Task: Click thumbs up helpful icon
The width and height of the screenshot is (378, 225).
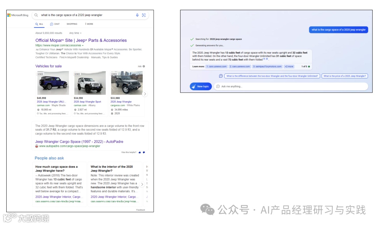Action: click(x=140, y=153)
